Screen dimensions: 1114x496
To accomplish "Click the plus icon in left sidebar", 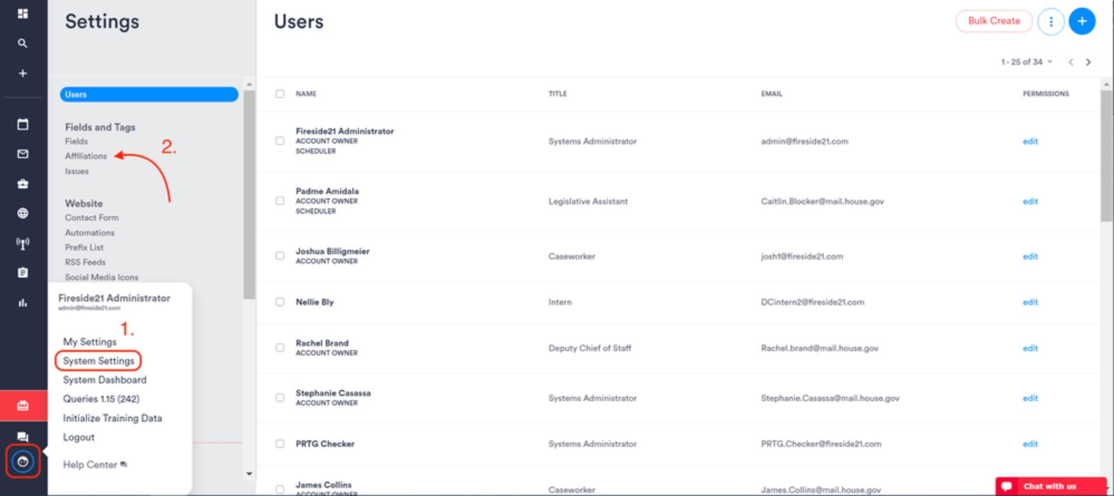I will pos(23,73).
